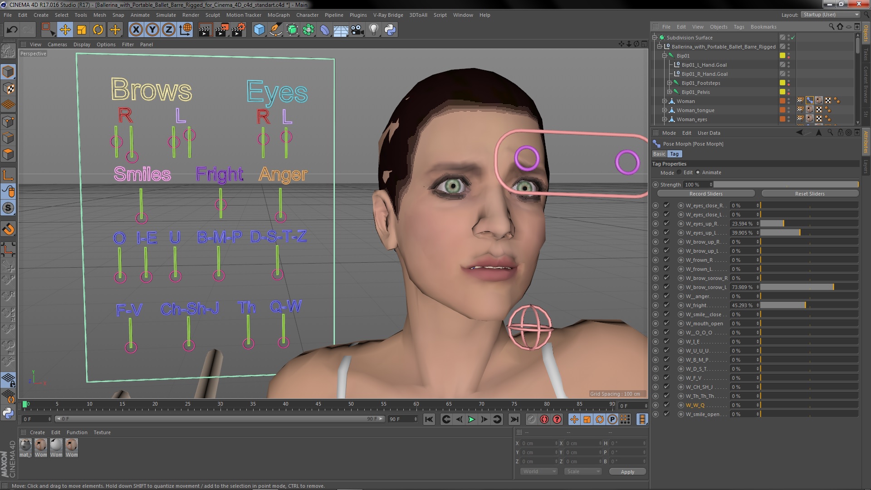Click the lock icon in Attribute Manager
This screenshot has width=871, height=490.
point(840,132)
